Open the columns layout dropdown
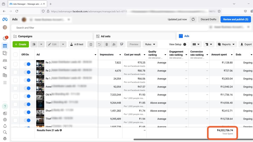253x142 pixels. [x=196, y=44]
